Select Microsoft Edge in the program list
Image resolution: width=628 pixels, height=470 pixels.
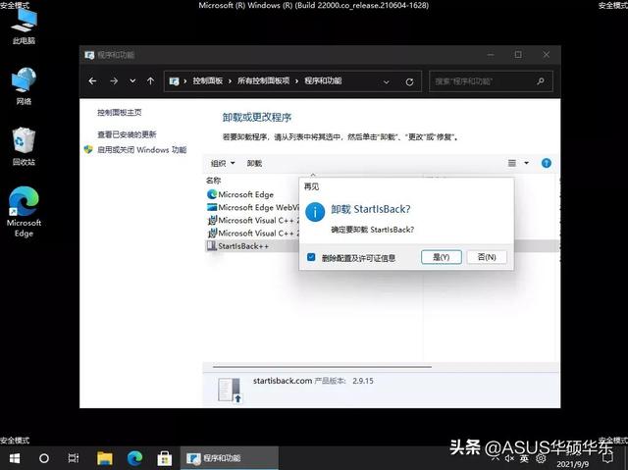click(245, 194)
